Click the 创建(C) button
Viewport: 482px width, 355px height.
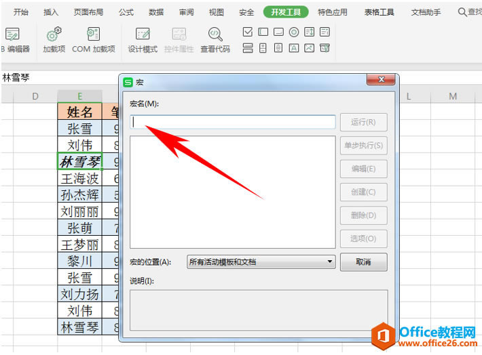(363, 192)
